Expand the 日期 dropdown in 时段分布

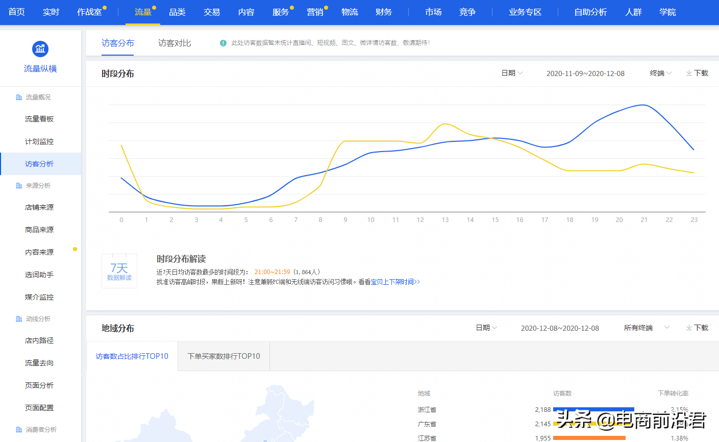point(512,73)
